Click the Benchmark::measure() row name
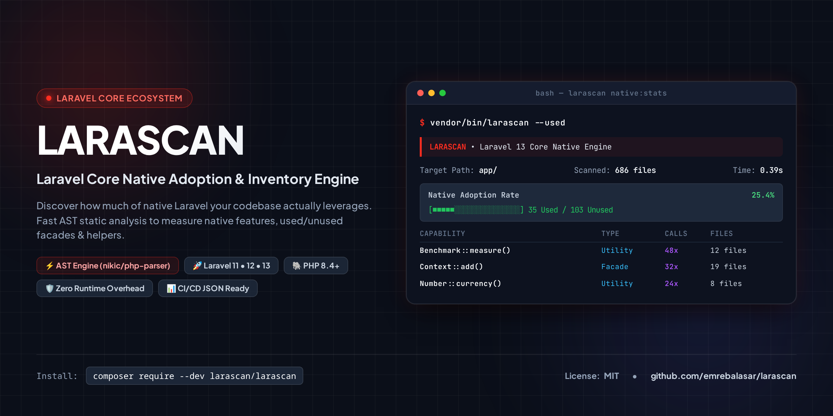 pos(465,250)
